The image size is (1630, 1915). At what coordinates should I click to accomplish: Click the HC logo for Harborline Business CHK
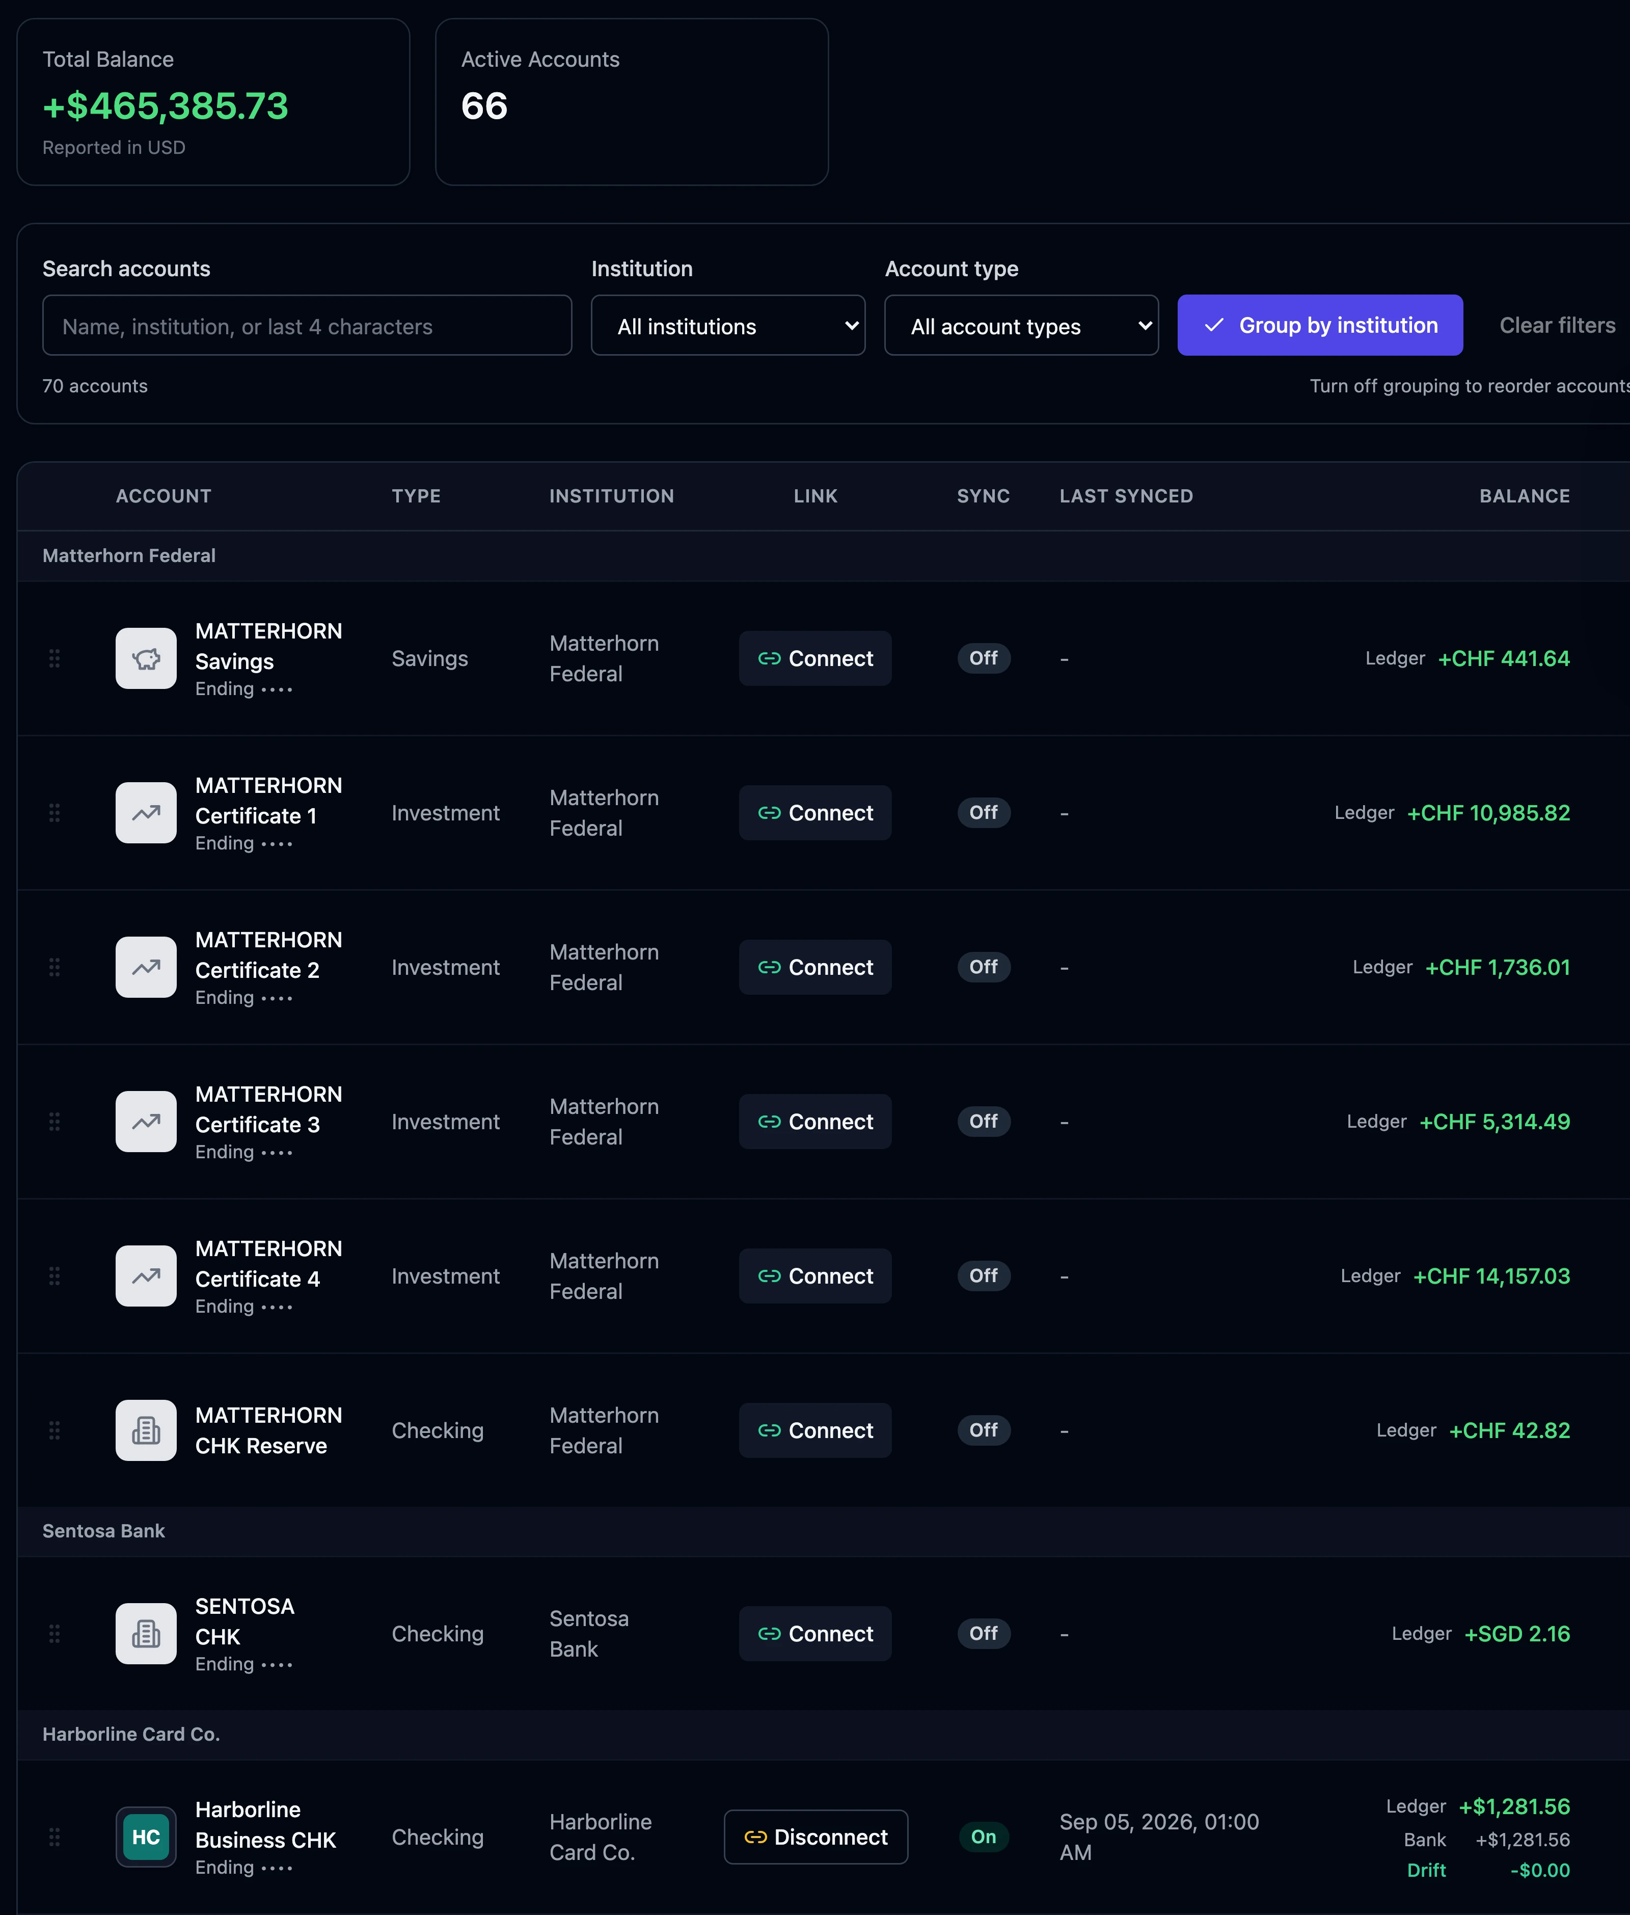coord(146,1837)
